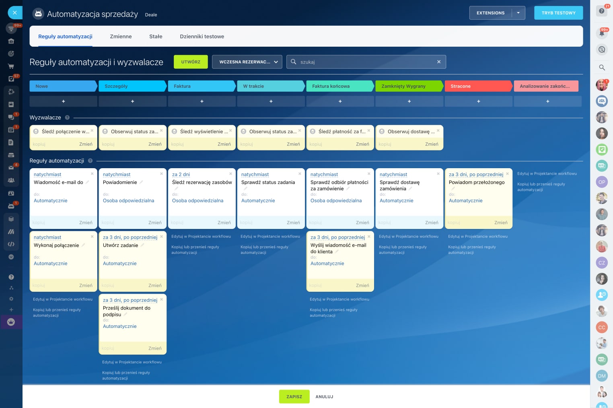Delete the 'Obserwuj dostawę' trigger
Screen dimensions: 613x408
(438, 130)
